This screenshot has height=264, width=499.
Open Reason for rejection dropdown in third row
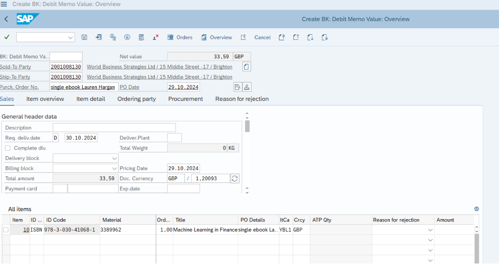tap(430, 250)
